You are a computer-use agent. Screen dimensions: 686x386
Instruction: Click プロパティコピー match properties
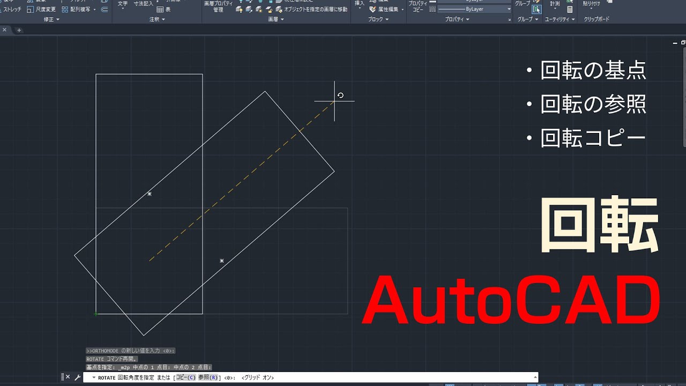[418, 6]
